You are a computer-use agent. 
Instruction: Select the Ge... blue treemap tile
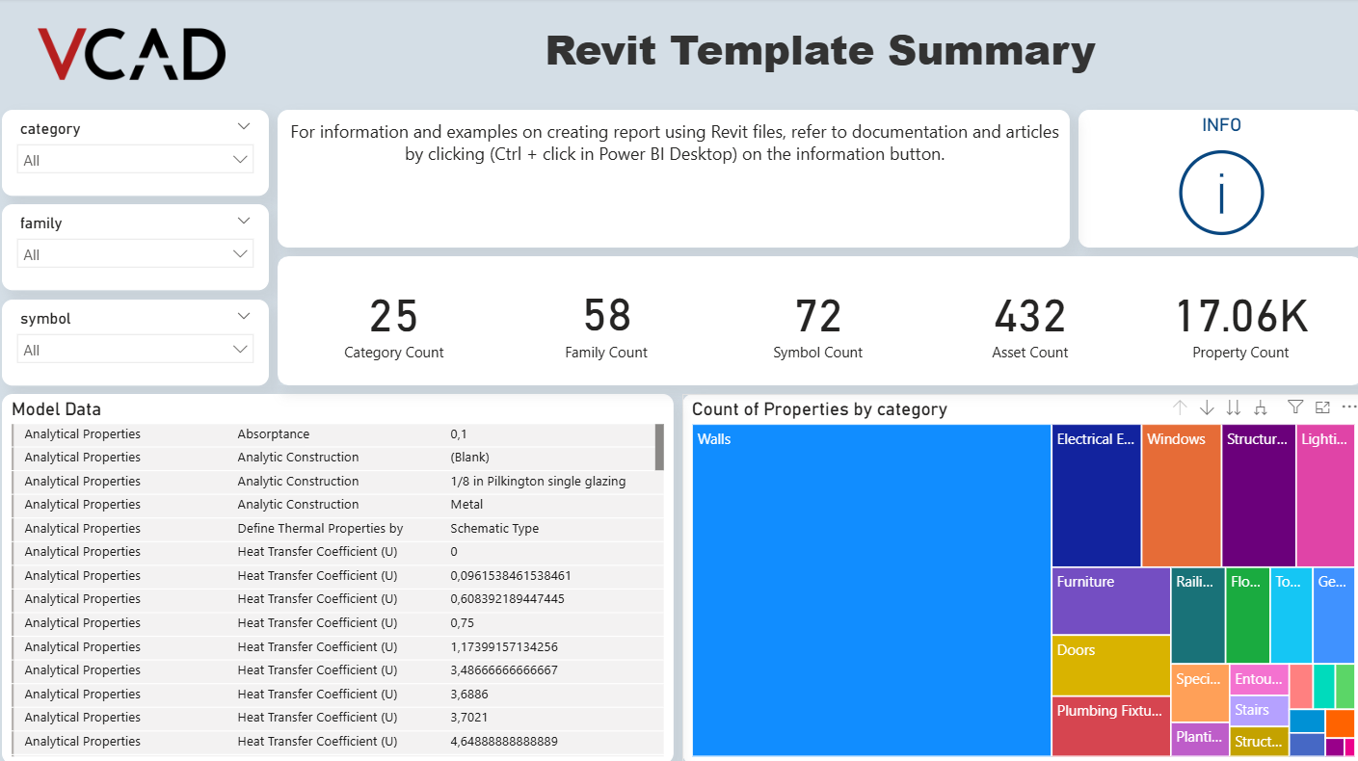click(x=1334, y=616)
